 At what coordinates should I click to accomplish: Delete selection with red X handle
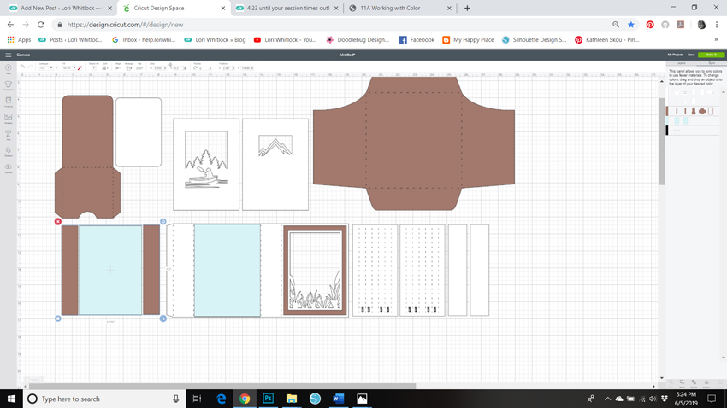click(58, 222)
